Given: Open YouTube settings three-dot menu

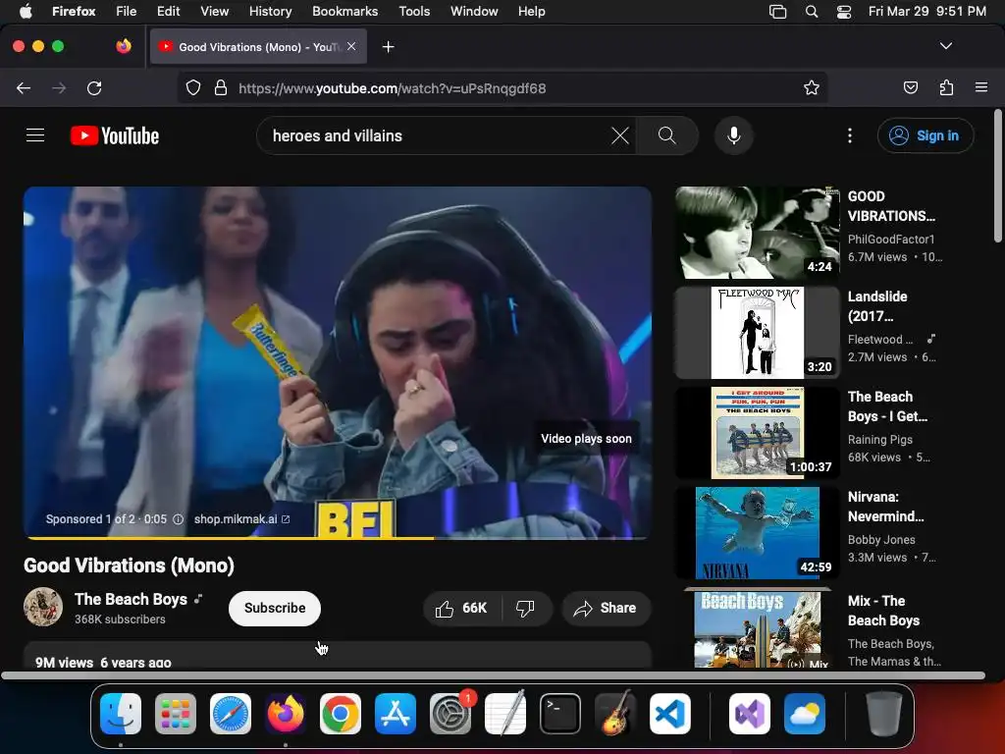Looking at the screenshot, I should click(850, 135).
